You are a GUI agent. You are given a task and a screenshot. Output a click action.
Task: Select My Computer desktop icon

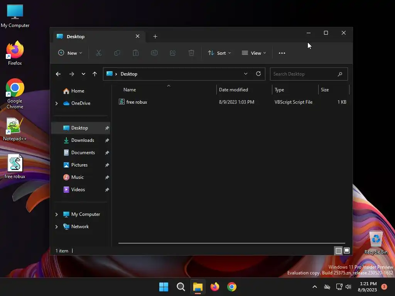tap(15, 16)
